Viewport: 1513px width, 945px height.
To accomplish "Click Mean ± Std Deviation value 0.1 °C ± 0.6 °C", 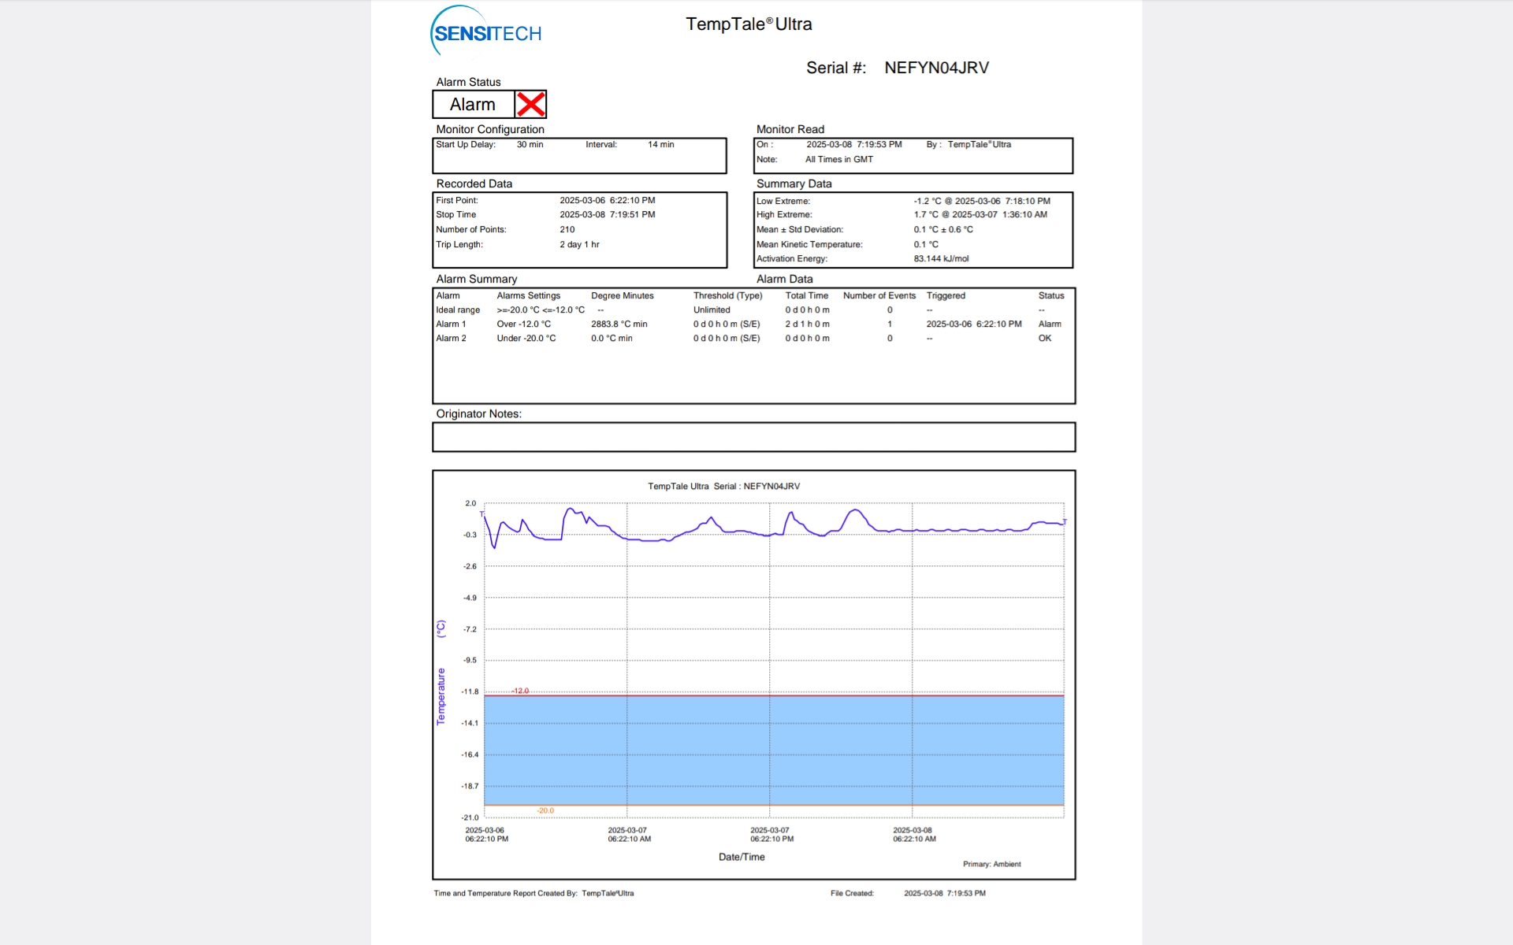I will click(x=943, y=230).
